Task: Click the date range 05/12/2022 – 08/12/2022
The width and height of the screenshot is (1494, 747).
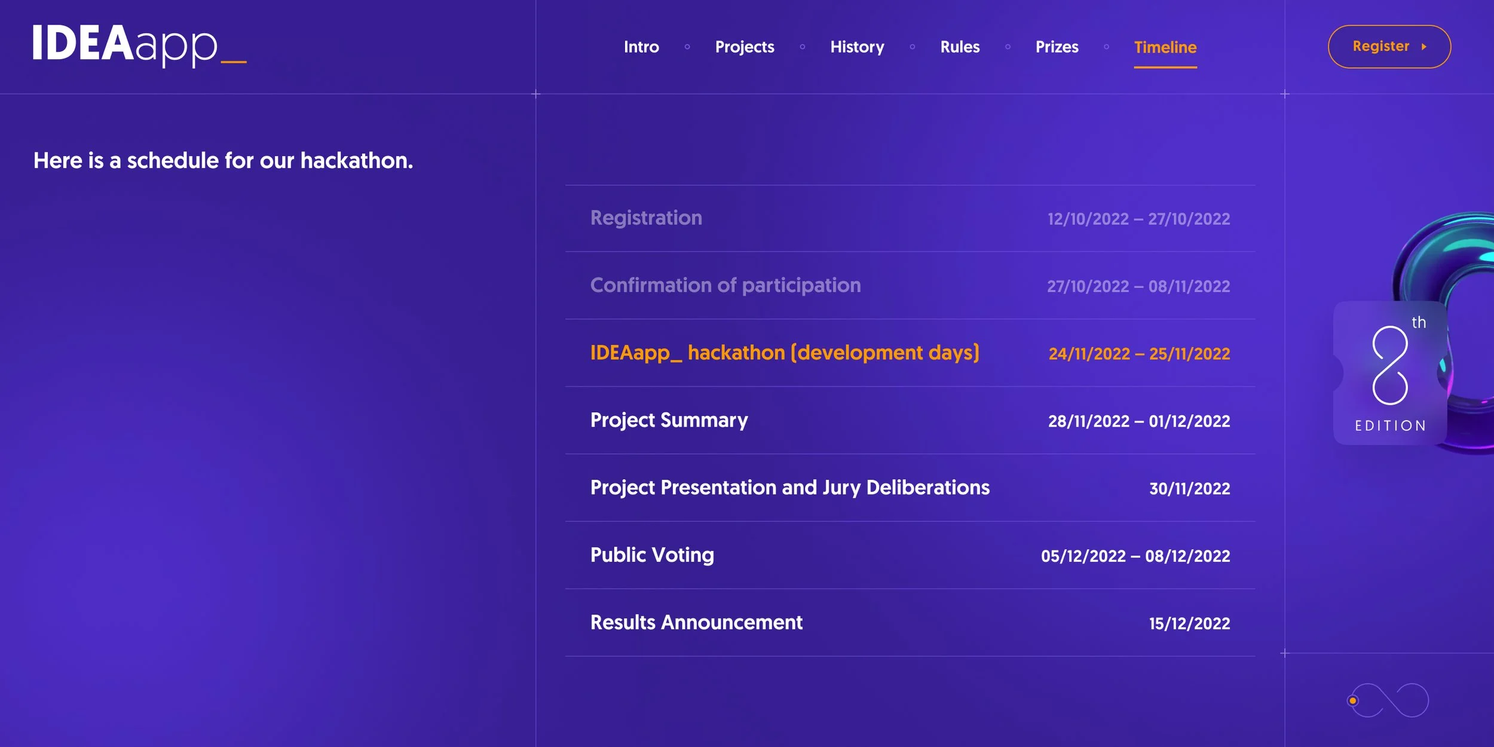Action: (x=1135, y=556)
